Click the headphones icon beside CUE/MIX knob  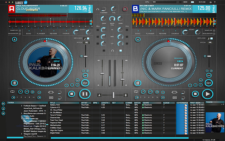coord(98,9)
